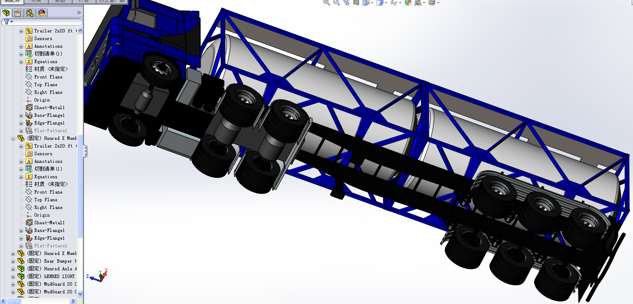
Task: Click the XYZ orientation triad
Action: pos(98,276)
